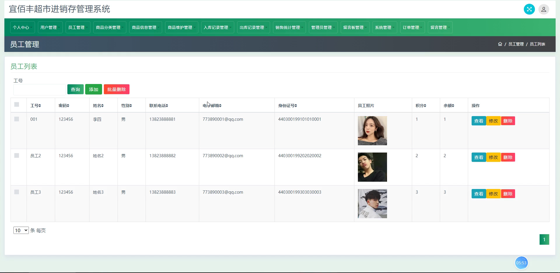This screenshot has width=560, height=273.
Task: Go to home via breadcrumb house icon
Action: coord(500,44)
